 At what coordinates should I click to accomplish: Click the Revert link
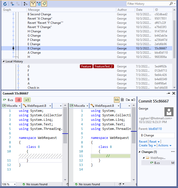[x=143, y=142]
